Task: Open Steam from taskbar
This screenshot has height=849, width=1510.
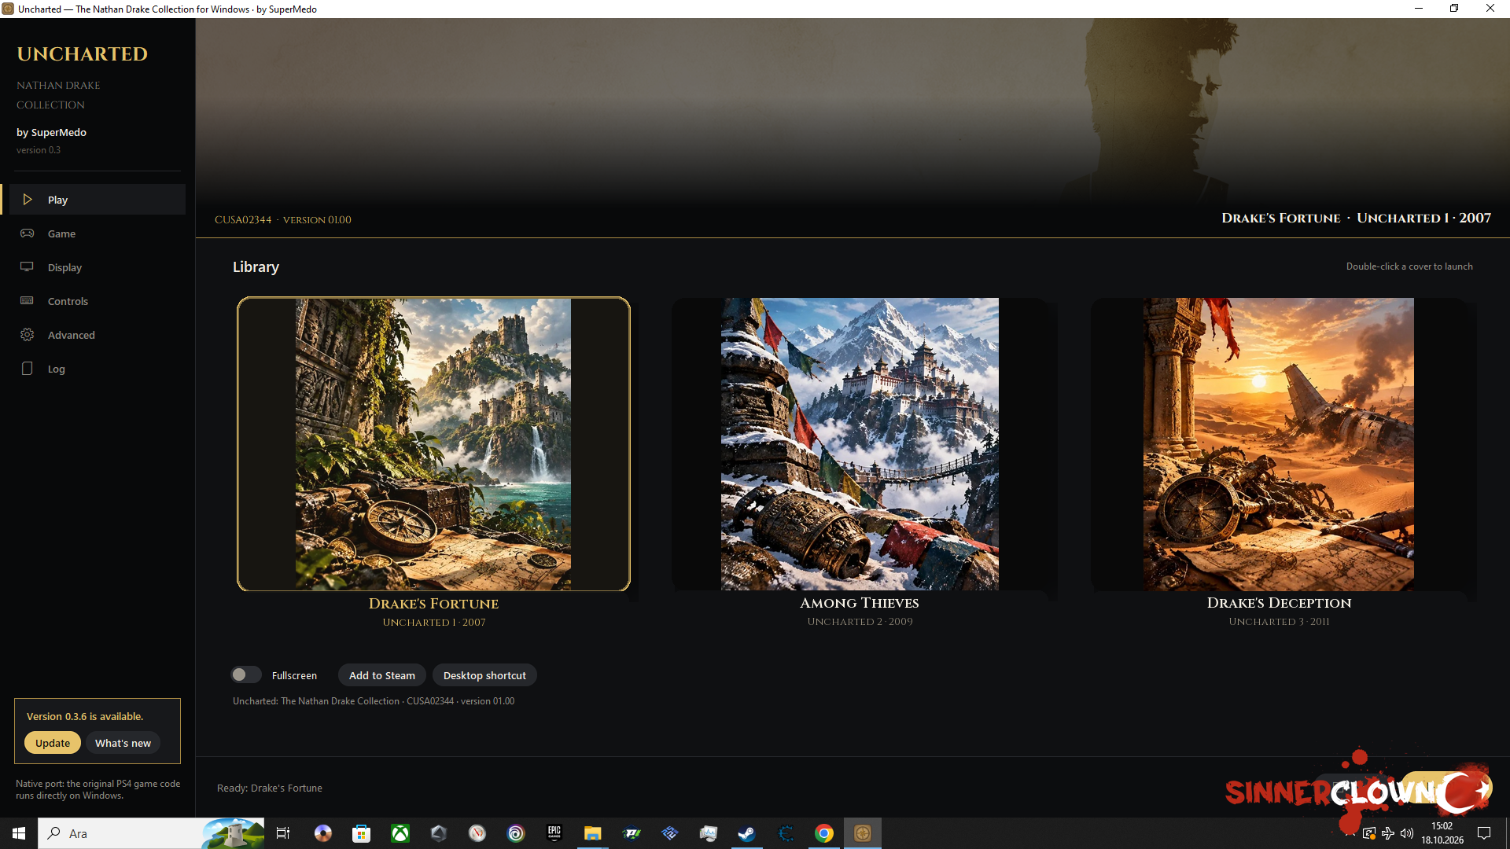Action: 746,833
